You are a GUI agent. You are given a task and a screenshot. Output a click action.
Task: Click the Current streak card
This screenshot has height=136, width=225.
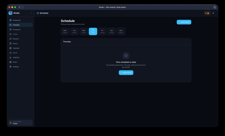click(20, 123)
